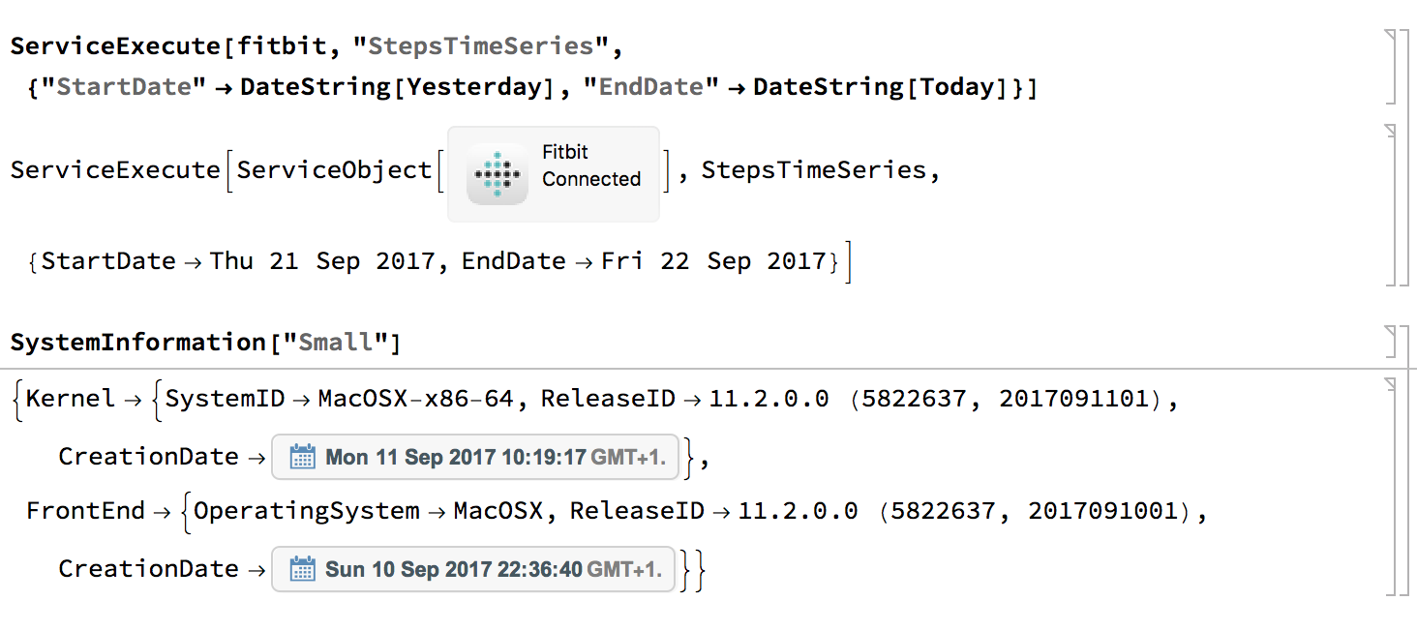Click the "StepsTimeSeries" string in input
The width and height of the screenshot is (1417, 631).
click(480, 45)
